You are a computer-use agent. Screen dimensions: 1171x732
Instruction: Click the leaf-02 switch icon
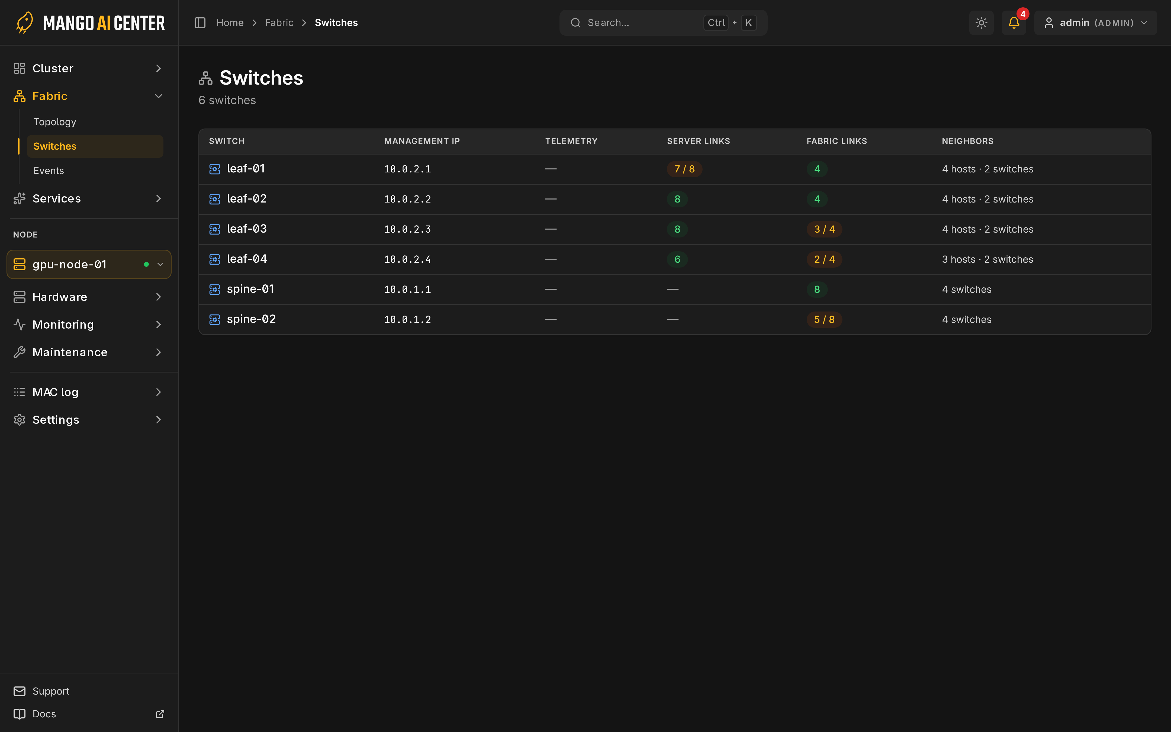[214, 199]
